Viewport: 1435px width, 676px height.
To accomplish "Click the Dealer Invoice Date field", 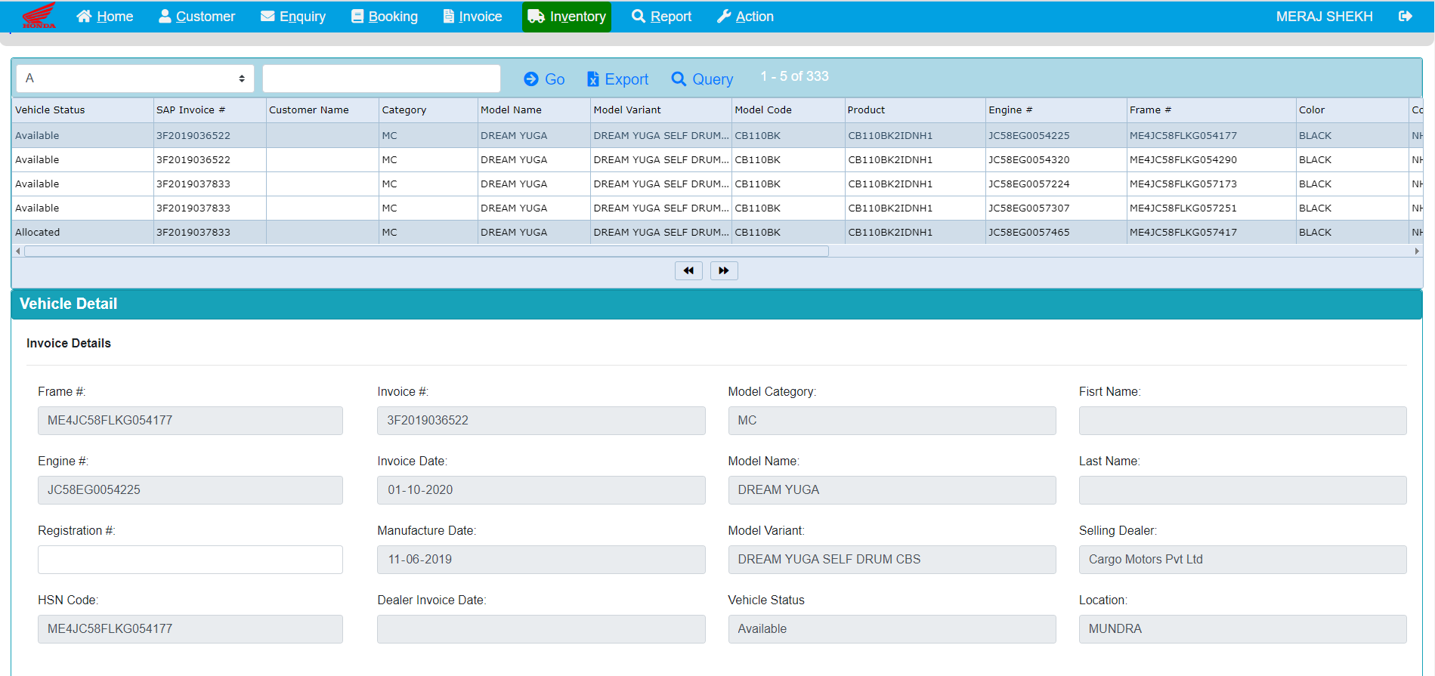I will point(541,629).
